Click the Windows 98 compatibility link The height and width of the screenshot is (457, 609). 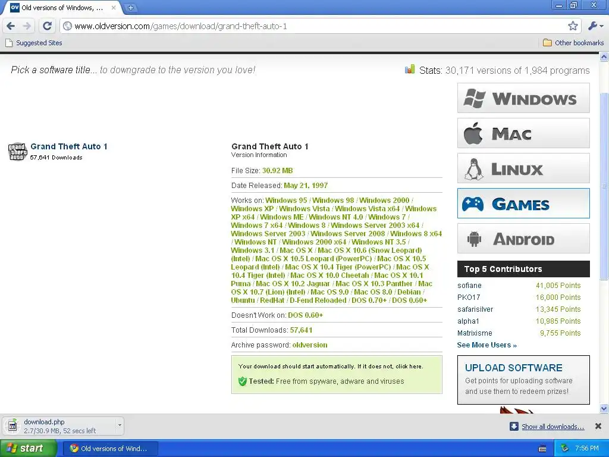pyautogui.click(x=333, y=200)
